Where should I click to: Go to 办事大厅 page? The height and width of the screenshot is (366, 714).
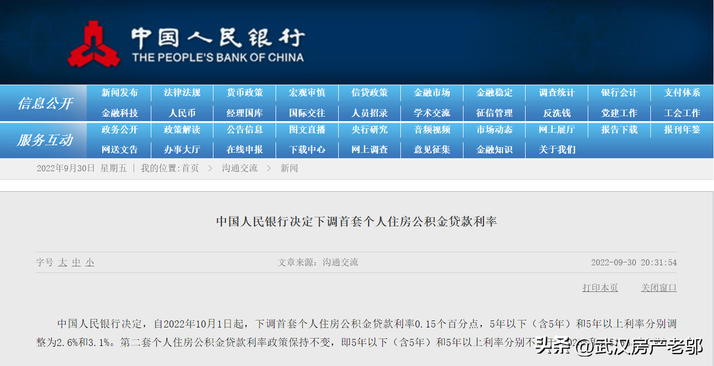182,150
